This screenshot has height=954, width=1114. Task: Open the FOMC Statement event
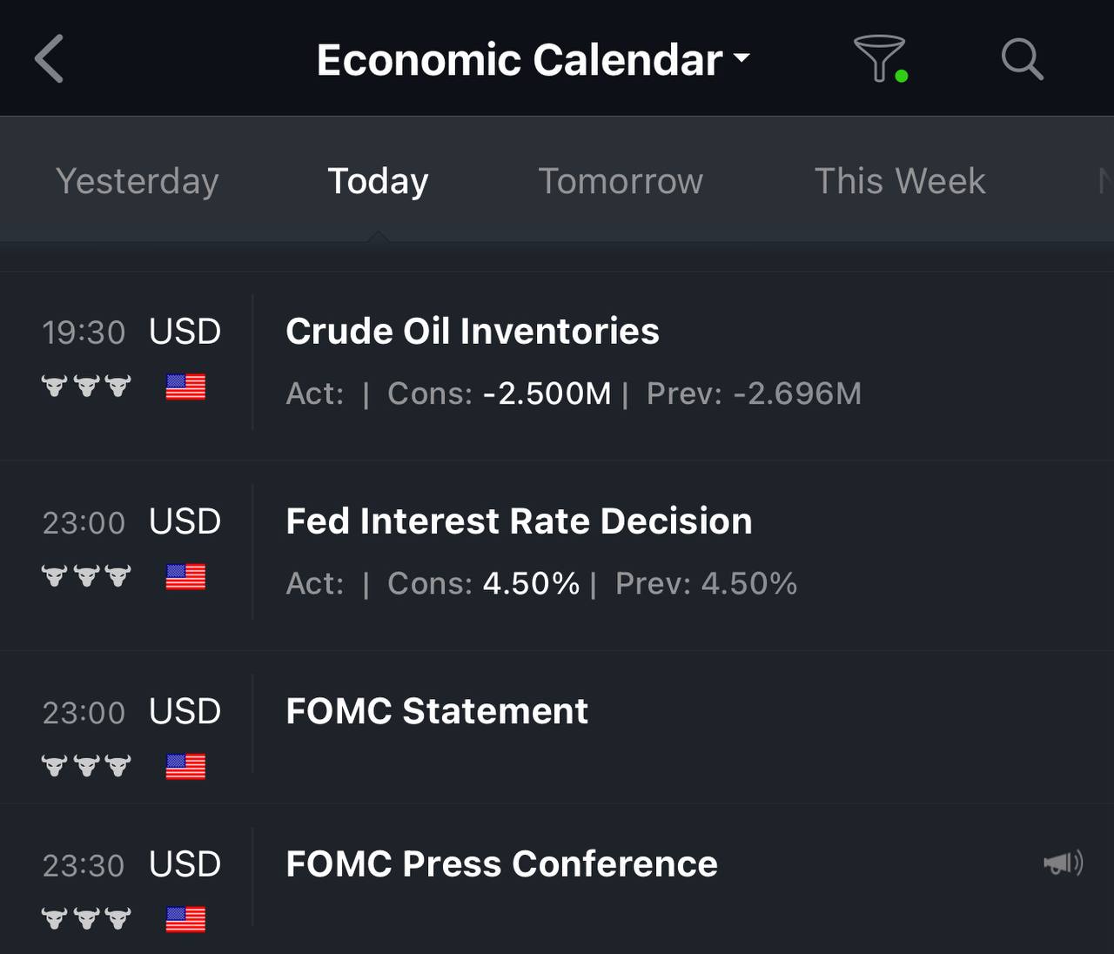pos(557,727)
